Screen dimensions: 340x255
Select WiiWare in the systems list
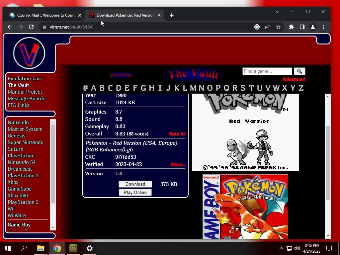(x=17, y=215)
